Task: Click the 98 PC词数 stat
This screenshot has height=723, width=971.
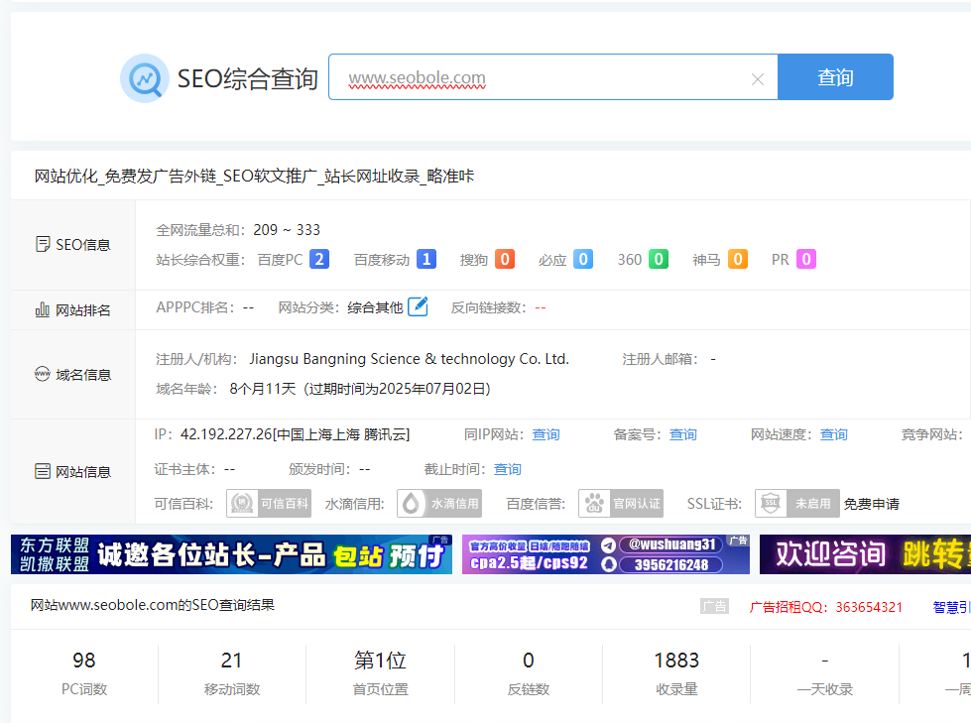Action: pyautogui.click(x=84, y=672)
